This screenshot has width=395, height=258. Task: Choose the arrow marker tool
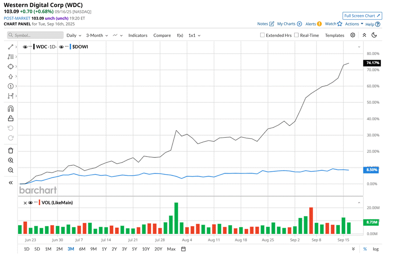(11, 76)
